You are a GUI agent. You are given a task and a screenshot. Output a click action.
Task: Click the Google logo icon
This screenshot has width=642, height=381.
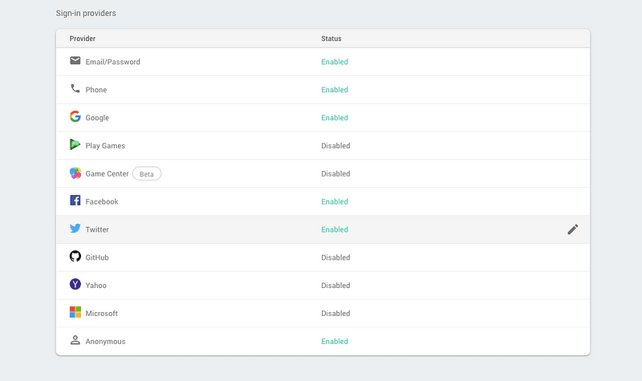click(x=75, y=116)
